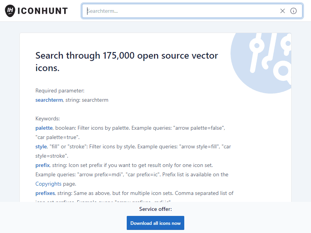Click the 'Keywords:' section label

coord(47,118)
